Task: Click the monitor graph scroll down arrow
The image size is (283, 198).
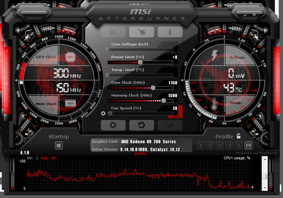Action: coord(265,188)
